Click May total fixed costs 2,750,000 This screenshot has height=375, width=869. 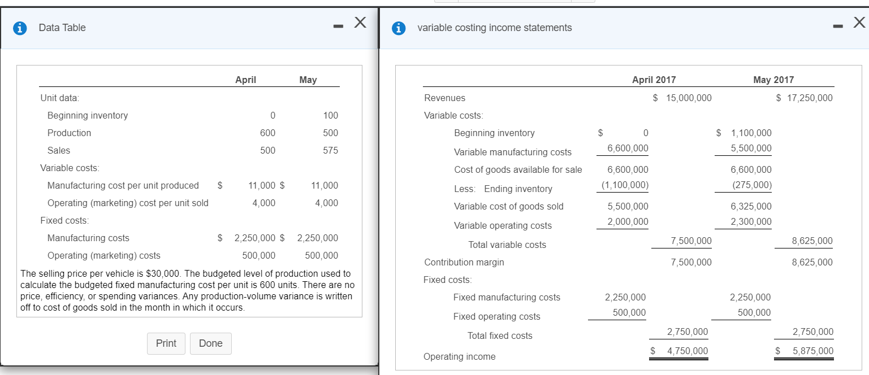(813, 332)
